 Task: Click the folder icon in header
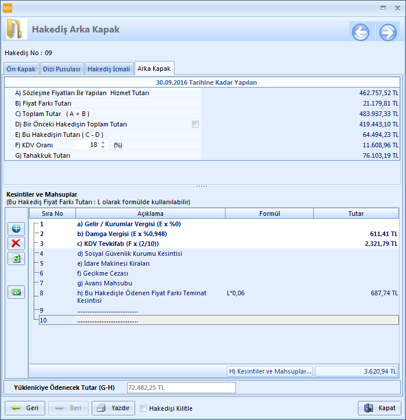point(16,30)
